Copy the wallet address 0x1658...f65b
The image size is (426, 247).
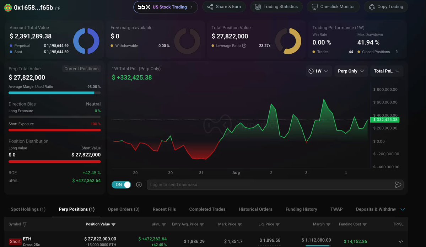tap(58, 8)
